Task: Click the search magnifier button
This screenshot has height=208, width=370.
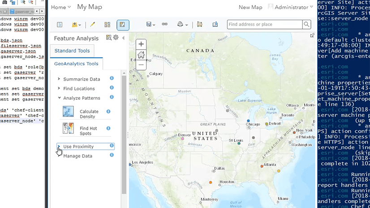Action: pos(306,24)
